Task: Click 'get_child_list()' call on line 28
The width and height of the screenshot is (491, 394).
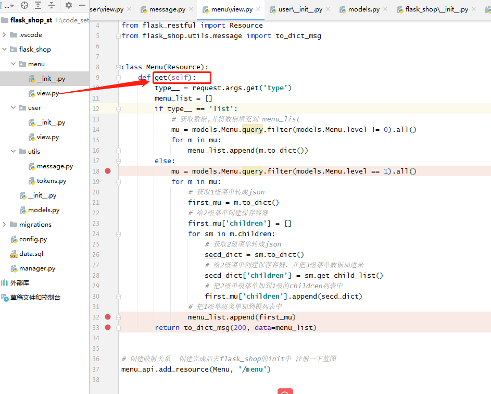Action: pos(350,276)
